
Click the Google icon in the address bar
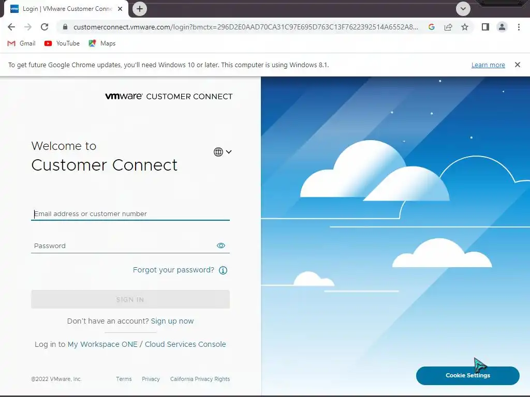[x=431, y=27]
